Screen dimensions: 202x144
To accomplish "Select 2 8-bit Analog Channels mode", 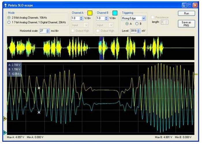I will point(10,18).
